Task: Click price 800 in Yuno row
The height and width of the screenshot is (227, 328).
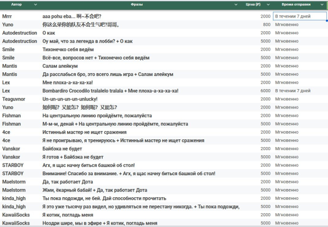Action: pos(267,25)
